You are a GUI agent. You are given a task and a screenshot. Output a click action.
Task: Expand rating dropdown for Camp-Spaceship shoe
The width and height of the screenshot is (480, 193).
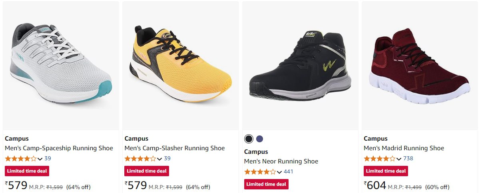click(x=40, y=159)
